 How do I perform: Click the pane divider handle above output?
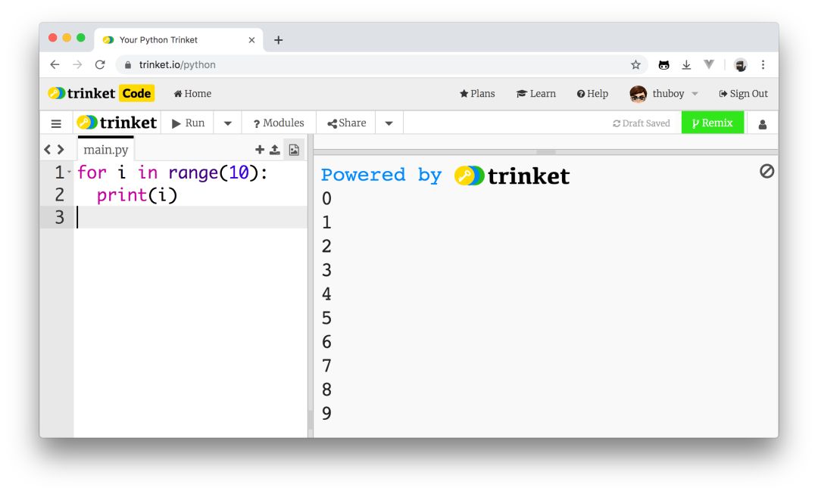pyautogui.click(x=545, y=152)
